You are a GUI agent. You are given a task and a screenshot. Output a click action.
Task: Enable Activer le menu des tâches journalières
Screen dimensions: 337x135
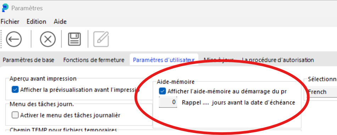15,115
